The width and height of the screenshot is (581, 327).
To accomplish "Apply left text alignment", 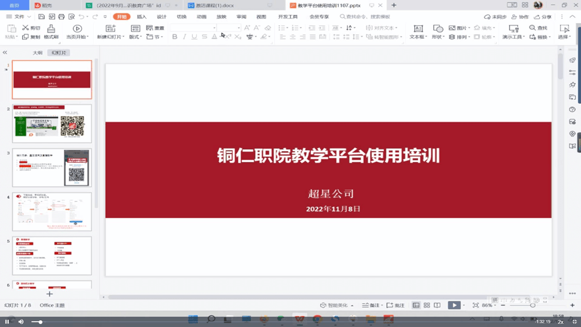I will pyautogui.click(x=283, y=37).
